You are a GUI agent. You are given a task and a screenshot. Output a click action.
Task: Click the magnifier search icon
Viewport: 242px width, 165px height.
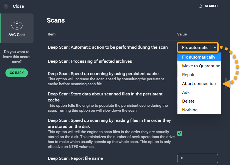201,6
